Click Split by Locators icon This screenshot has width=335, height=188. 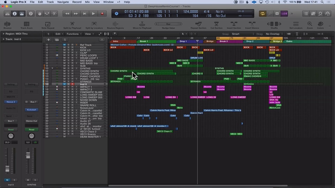[x=94, y=24]
